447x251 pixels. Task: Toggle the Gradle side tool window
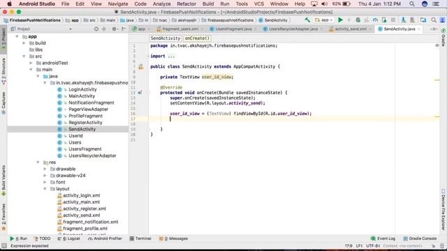click(x=444, y=37)
